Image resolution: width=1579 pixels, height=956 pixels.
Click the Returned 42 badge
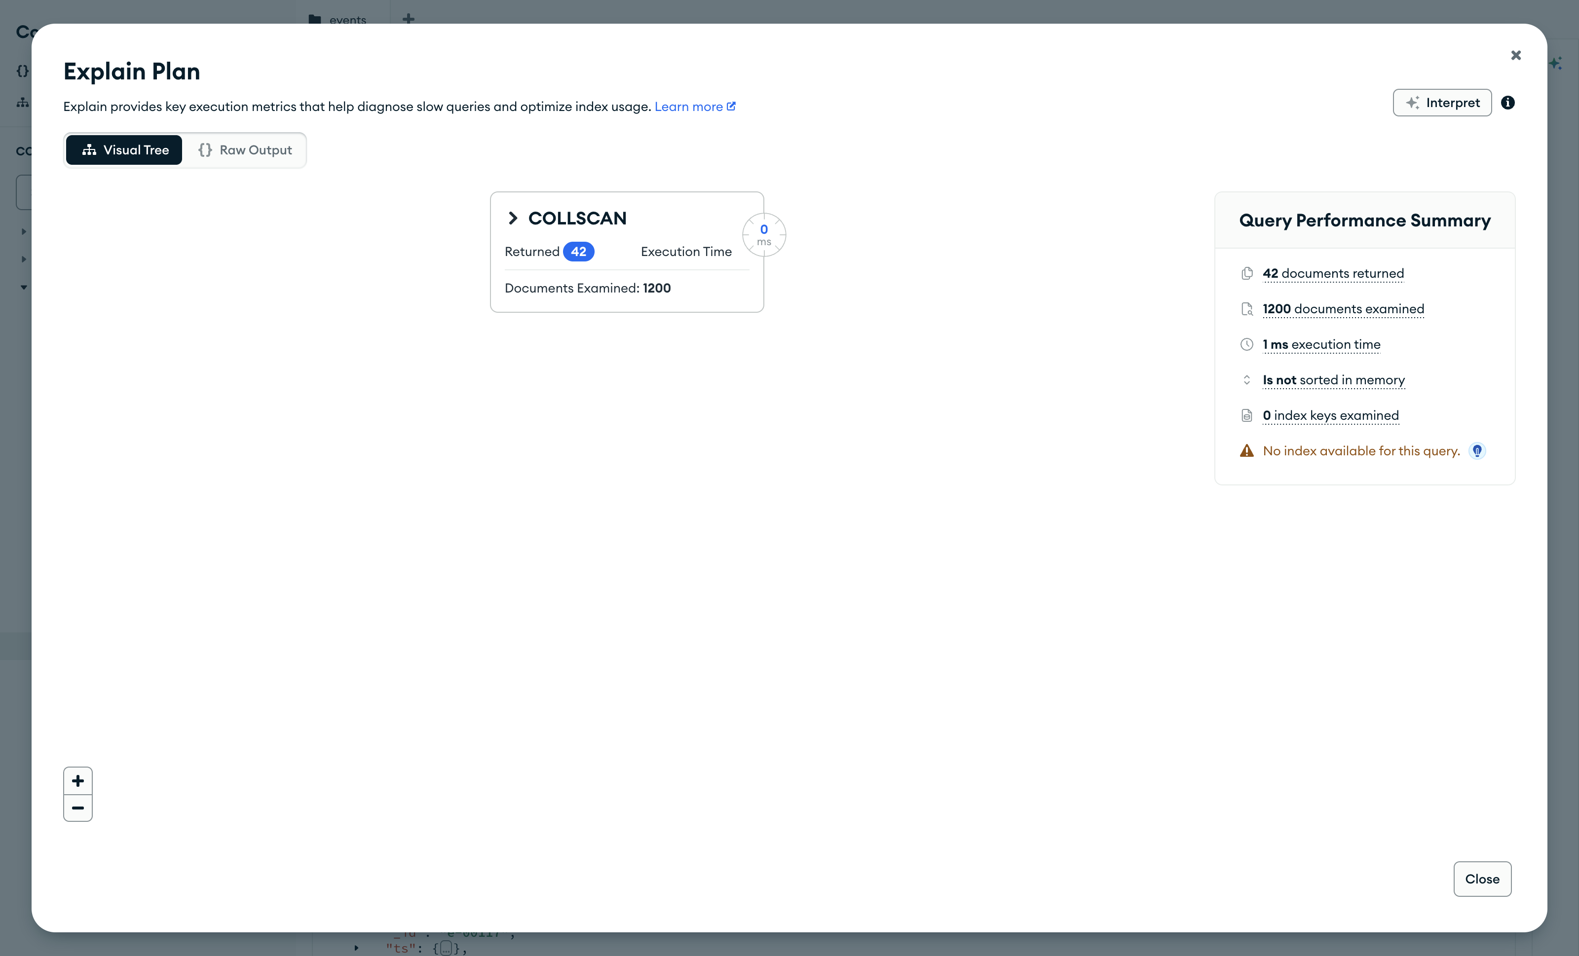pyautogui.click(x=579, y=252)
